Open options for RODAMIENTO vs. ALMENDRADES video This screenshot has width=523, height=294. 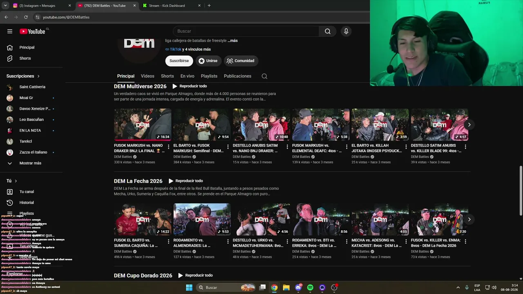tap(228, 242)
